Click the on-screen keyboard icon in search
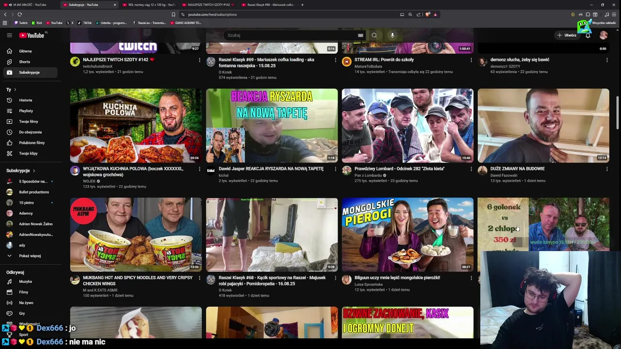 click(x=360, y=35)
